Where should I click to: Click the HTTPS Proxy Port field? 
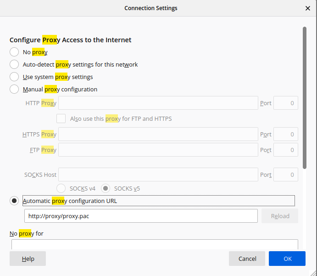[285, 134]
